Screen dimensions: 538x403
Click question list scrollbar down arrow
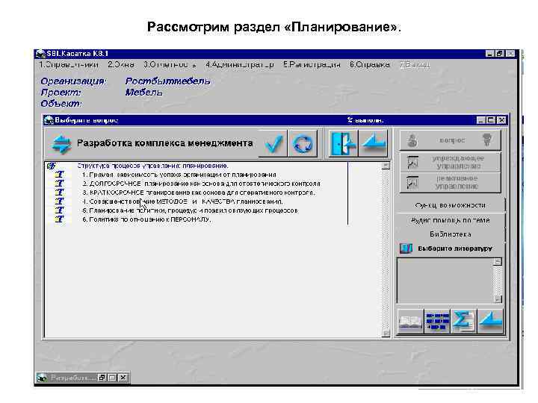386,333
